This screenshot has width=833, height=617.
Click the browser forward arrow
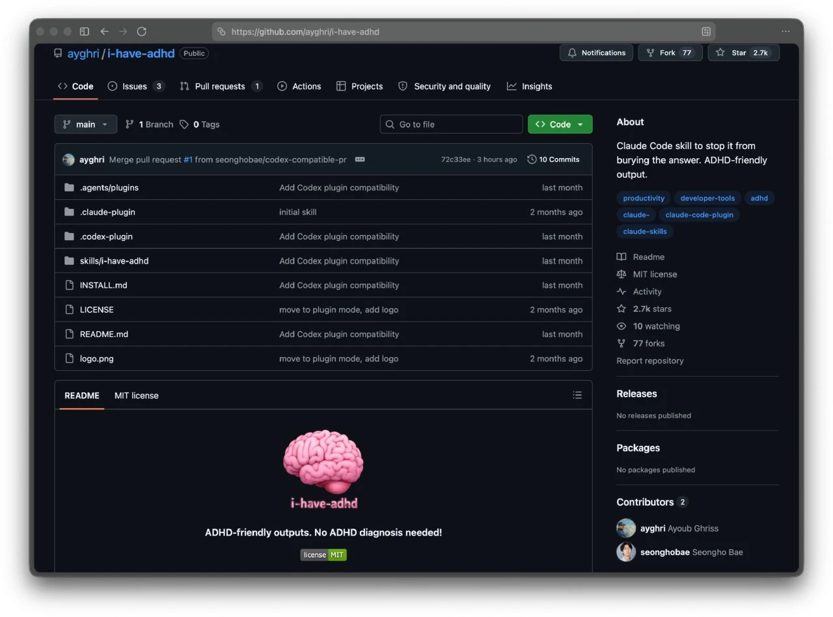(x=123, y=31)
